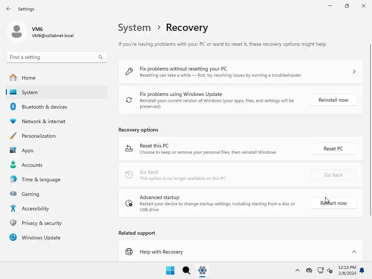
Task: Click the Home house icon in sidebar
Action: [13, 78]
